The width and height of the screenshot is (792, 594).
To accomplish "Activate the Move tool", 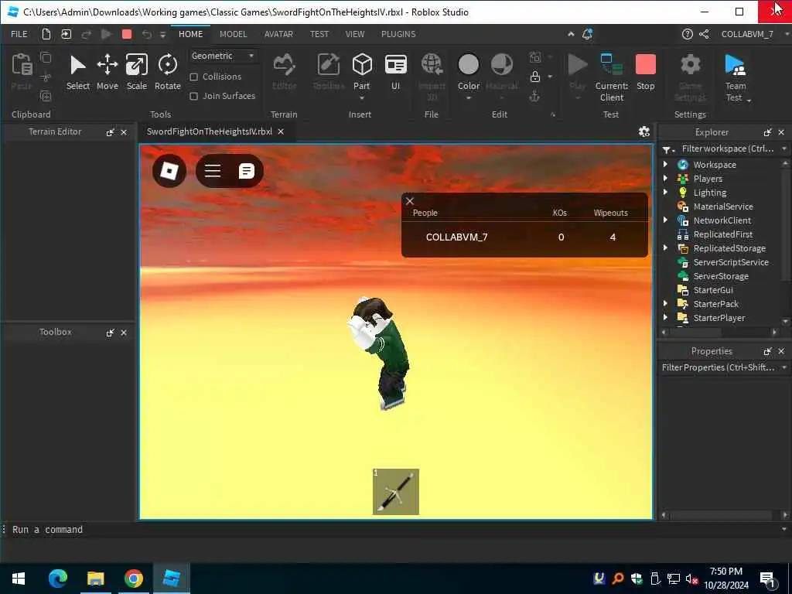I will point(107,73).
